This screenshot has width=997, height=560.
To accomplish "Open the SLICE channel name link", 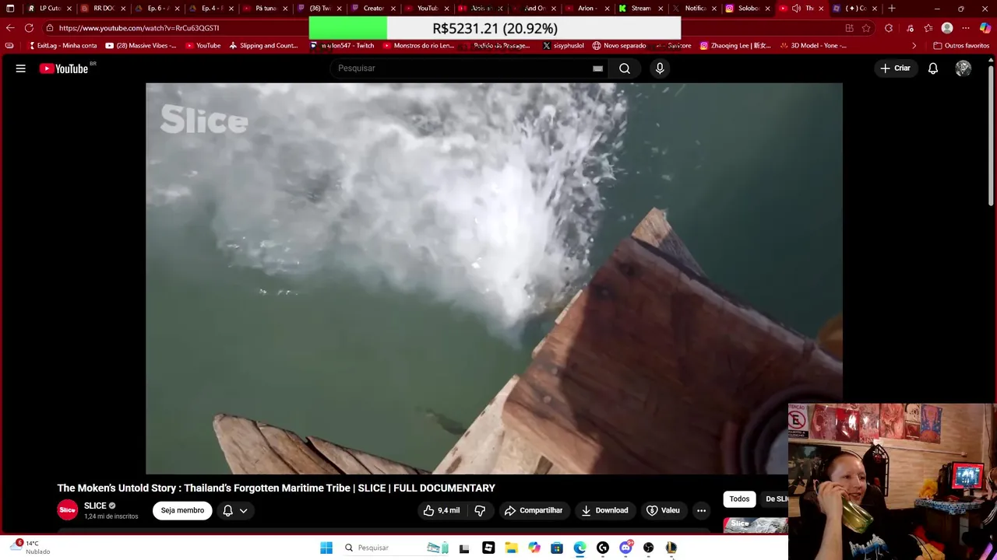I will click(x=95, y=506).
